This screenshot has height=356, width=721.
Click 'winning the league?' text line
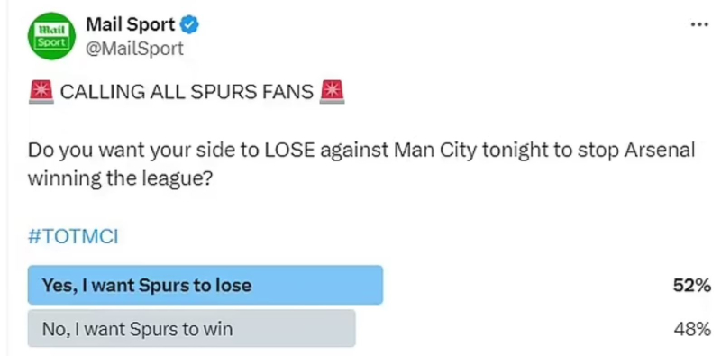pos(119,178)
